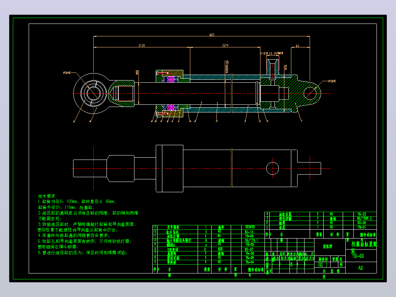
Task: Click part code YG-04
Action: (249, 262)
